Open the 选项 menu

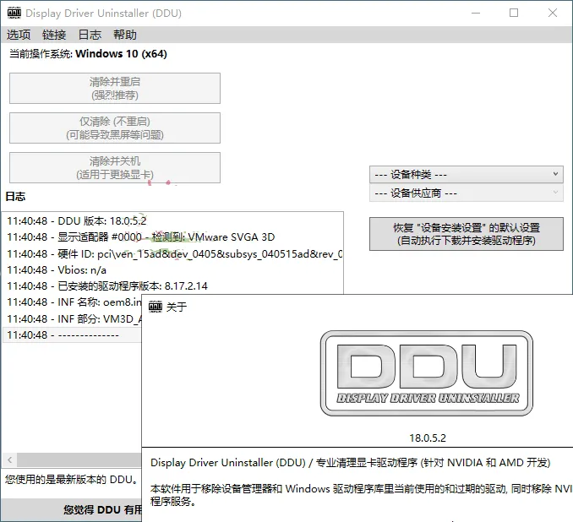tap(19, 35)
